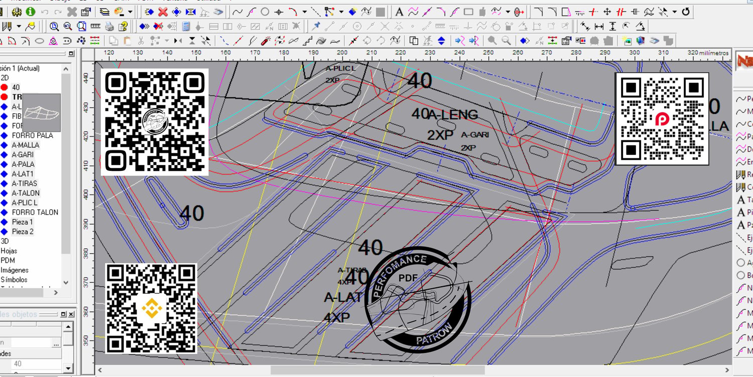This screenshot has width=753, height=377.
Task: Click the blue pushpin icon
Action: coord(316,26)
